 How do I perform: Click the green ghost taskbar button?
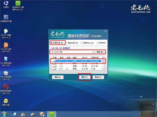pos(52,114)
